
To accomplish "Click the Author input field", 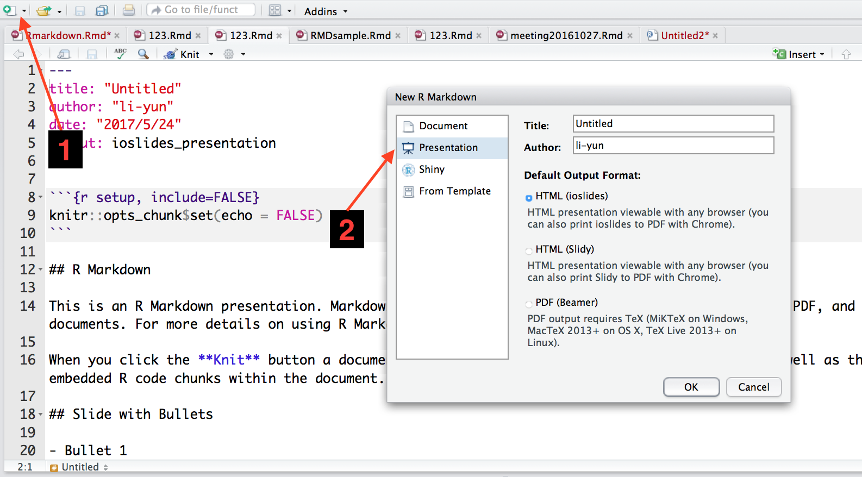I will 673,146.
